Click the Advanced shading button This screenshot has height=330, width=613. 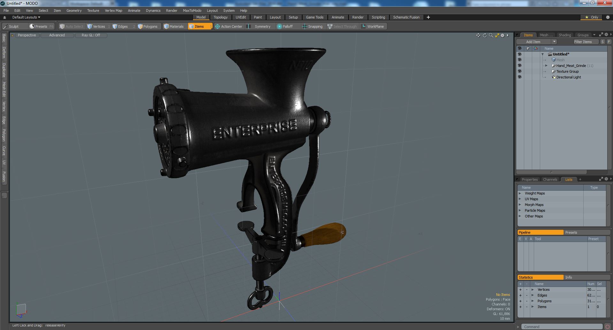[57, 35]
